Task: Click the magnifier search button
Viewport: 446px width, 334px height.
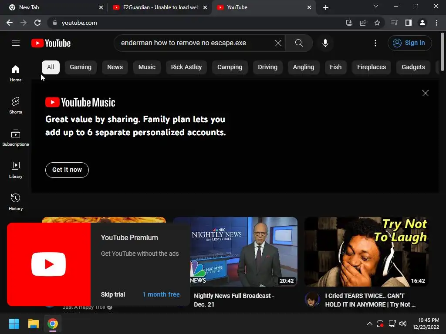Action: pos(299,43)
